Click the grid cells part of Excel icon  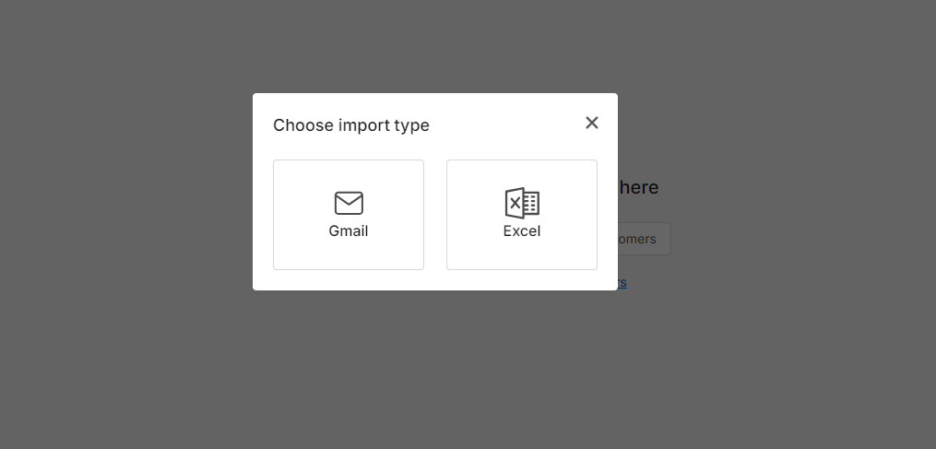pos(532,204)
